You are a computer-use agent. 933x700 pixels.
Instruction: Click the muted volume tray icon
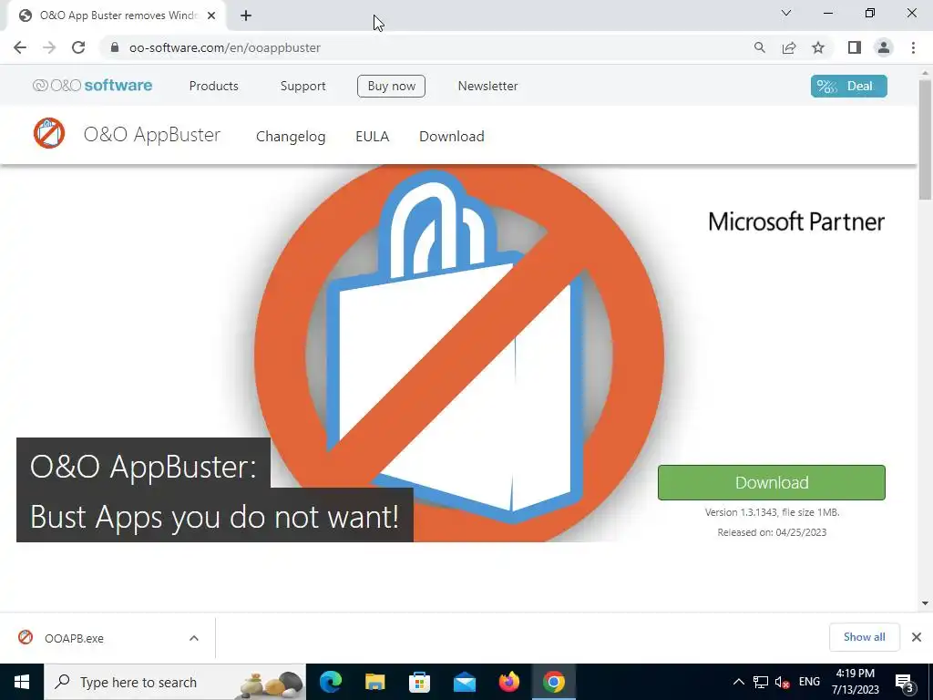783,682
